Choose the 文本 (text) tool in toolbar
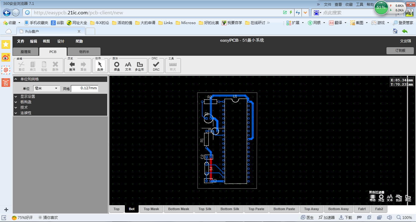 point(128,66)
